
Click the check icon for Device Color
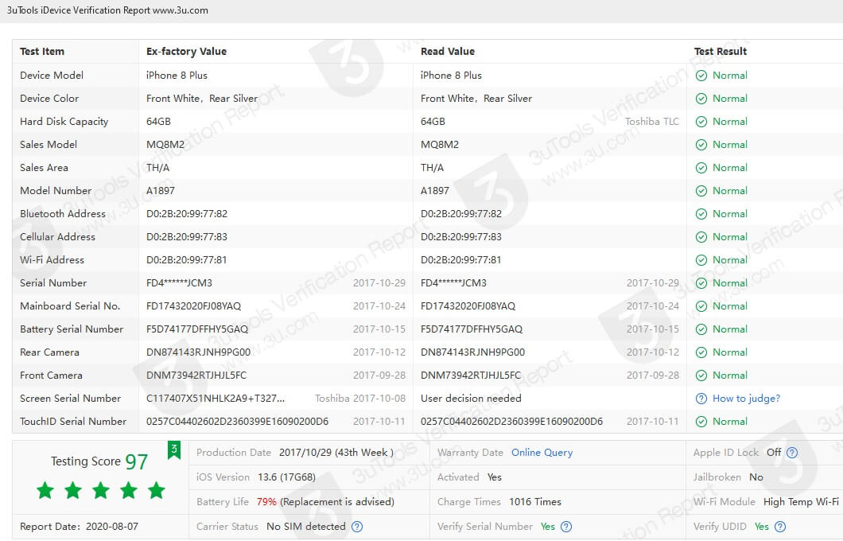click(701, 99)
